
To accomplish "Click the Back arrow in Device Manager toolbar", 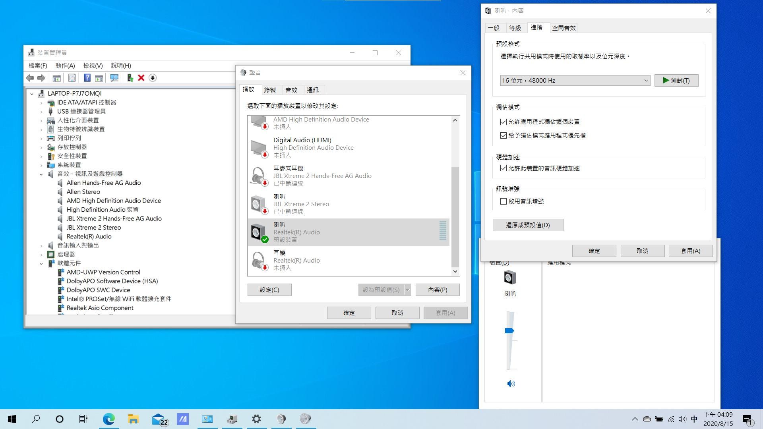I will click(30, 78).
